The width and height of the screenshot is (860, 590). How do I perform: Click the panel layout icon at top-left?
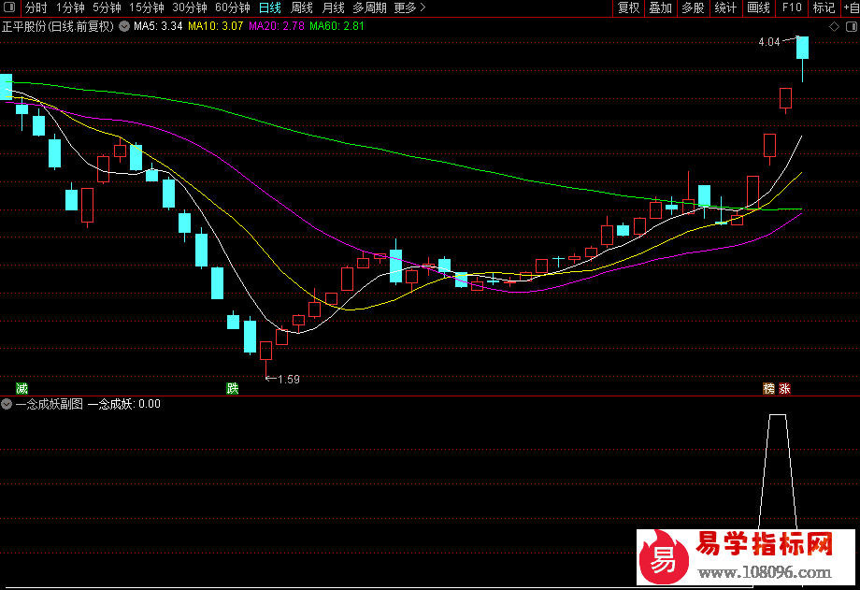pyautogui.click(x=10, y=7)
